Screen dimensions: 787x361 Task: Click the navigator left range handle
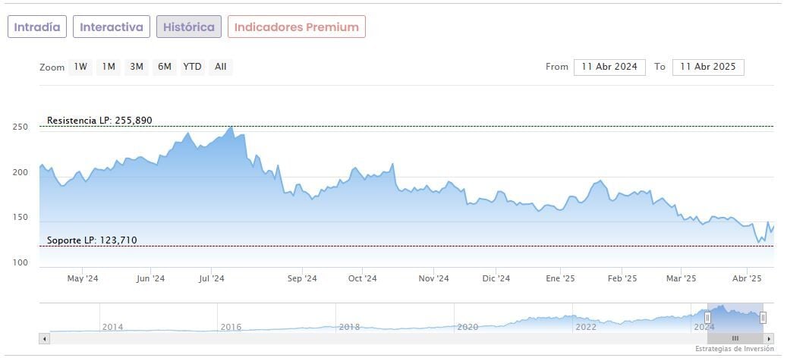[x=707, y=318]
